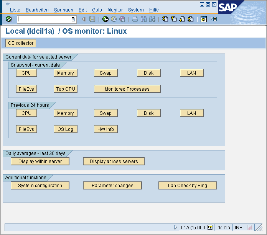Open Monitored Processes snapshot
Image resolution: width=267 pixels, height=235 pixels.
pyautogui.click(x=127, y=89)
